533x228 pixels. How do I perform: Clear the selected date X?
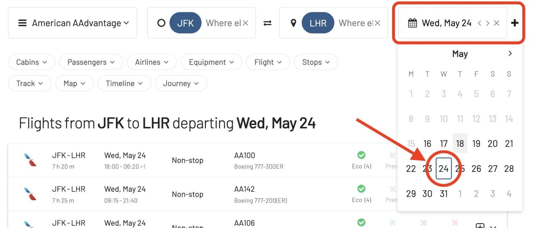pyautogui.click(x=497, y=23)
